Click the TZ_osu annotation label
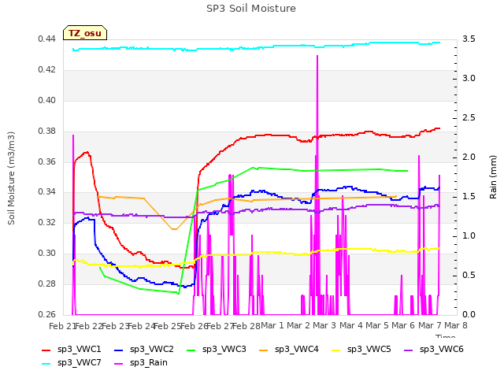504x378 pixels. pyautogui.click(x=85, y=33)
